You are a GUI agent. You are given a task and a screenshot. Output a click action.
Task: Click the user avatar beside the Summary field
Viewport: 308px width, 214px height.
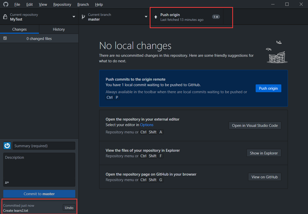(7, 146)
